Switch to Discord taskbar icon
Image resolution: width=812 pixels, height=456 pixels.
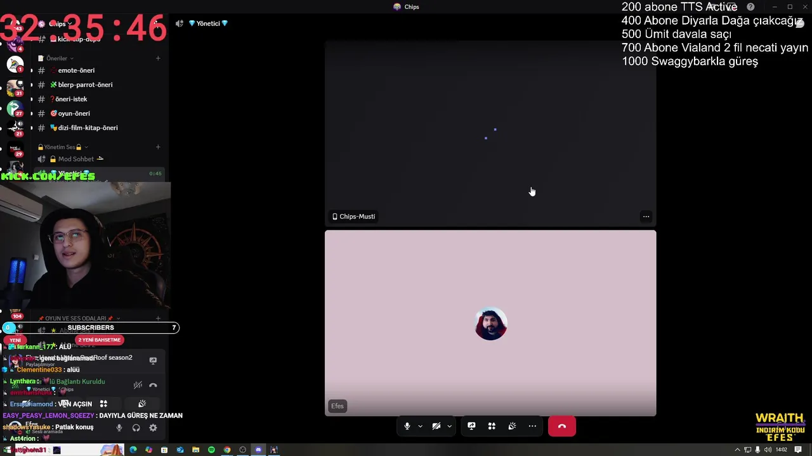258,450
